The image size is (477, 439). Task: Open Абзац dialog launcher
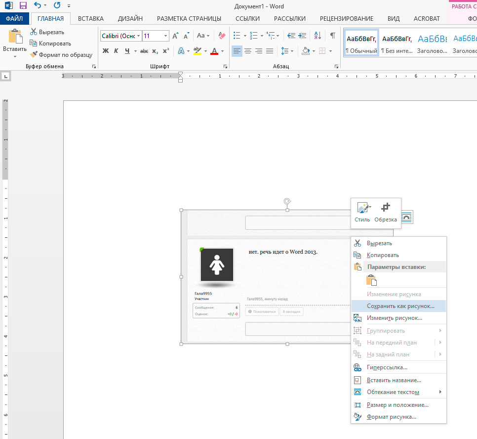[x=336, y=66]
